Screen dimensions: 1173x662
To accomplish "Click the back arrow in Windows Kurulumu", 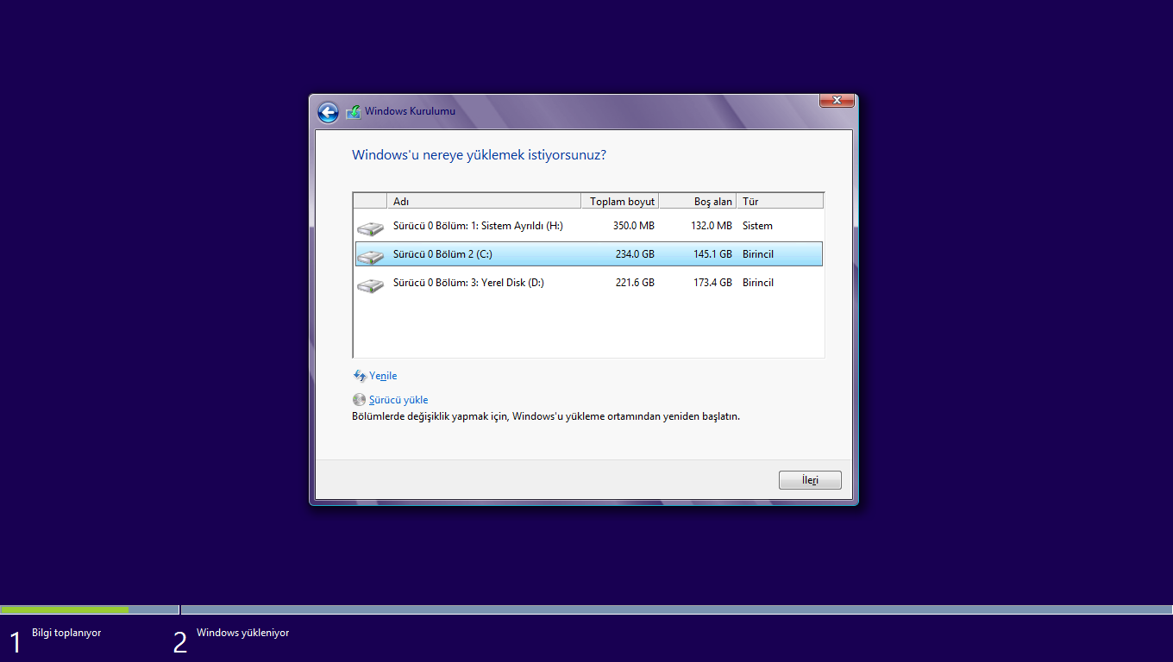I will pos(328,112).
